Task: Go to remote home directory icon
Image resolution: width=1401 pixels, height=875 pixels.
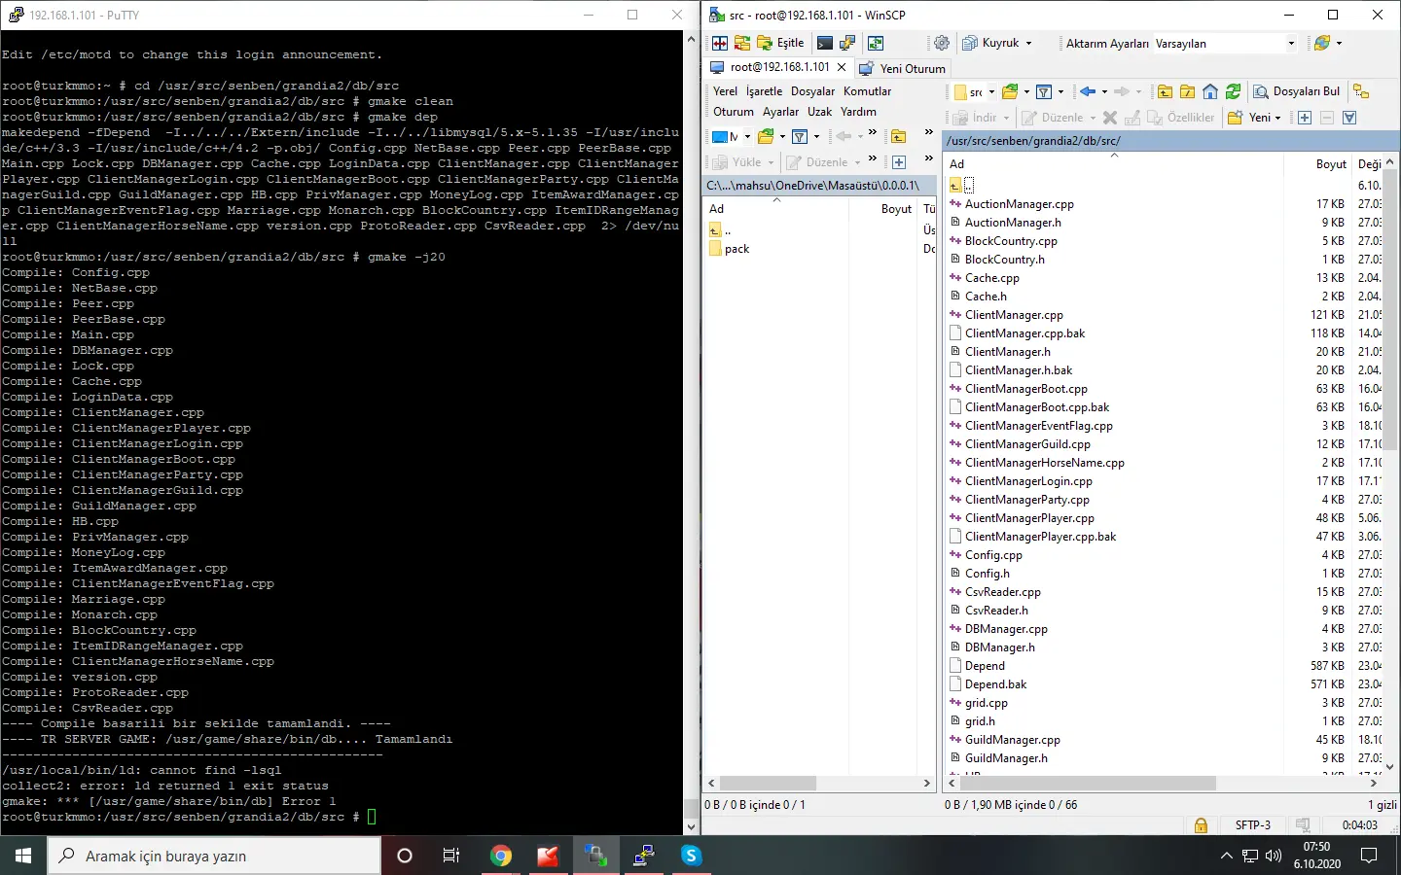Action: [x=1210, y=91]
